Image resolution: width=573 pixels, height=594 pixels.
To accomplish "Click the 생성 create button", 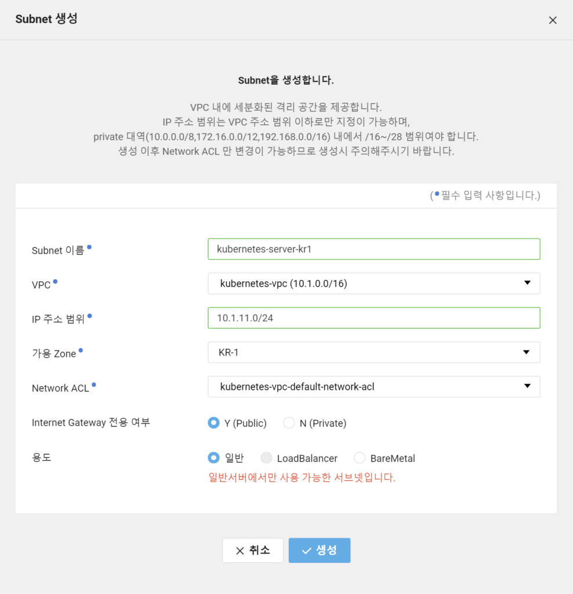I will point(319,550).
